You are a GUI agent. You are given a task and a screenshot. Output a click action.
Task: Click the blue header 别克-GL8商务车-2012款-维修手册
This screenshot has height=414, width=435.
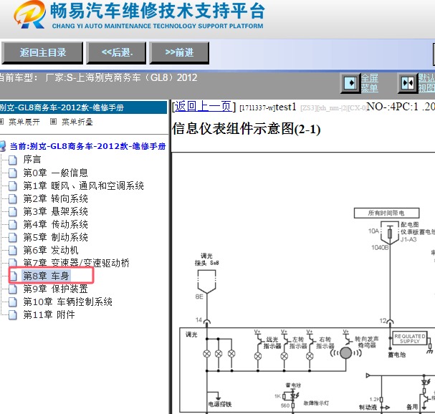click(x=83, y=107)
